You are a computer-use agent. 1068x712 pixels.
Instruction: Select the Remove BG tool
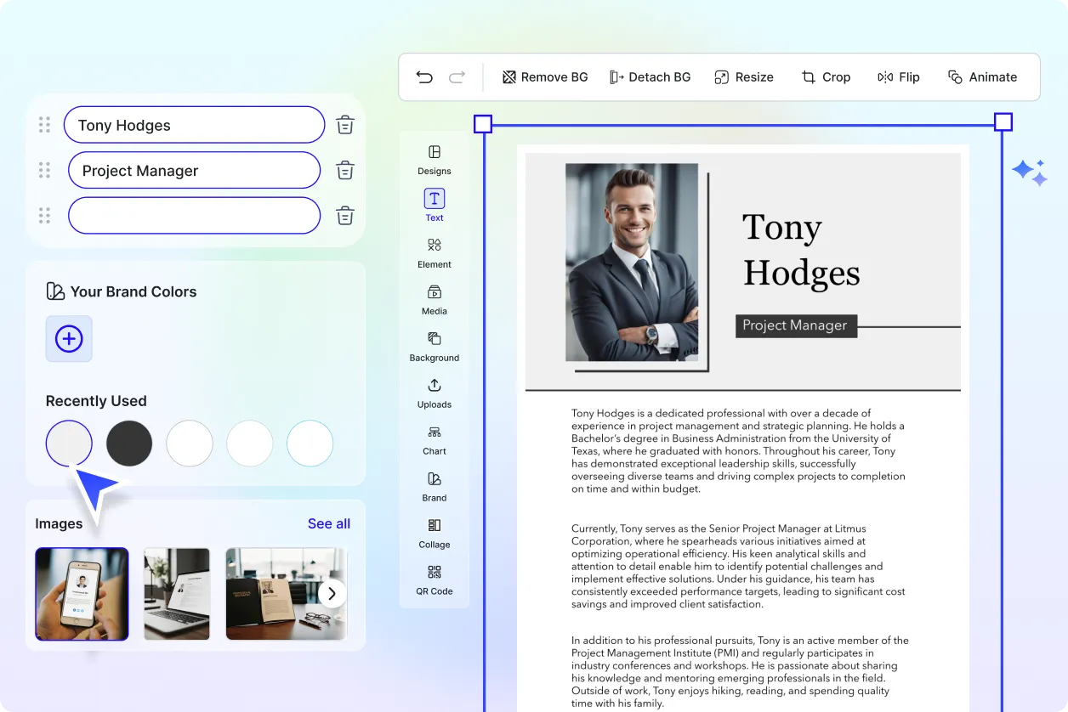(545, 77)
